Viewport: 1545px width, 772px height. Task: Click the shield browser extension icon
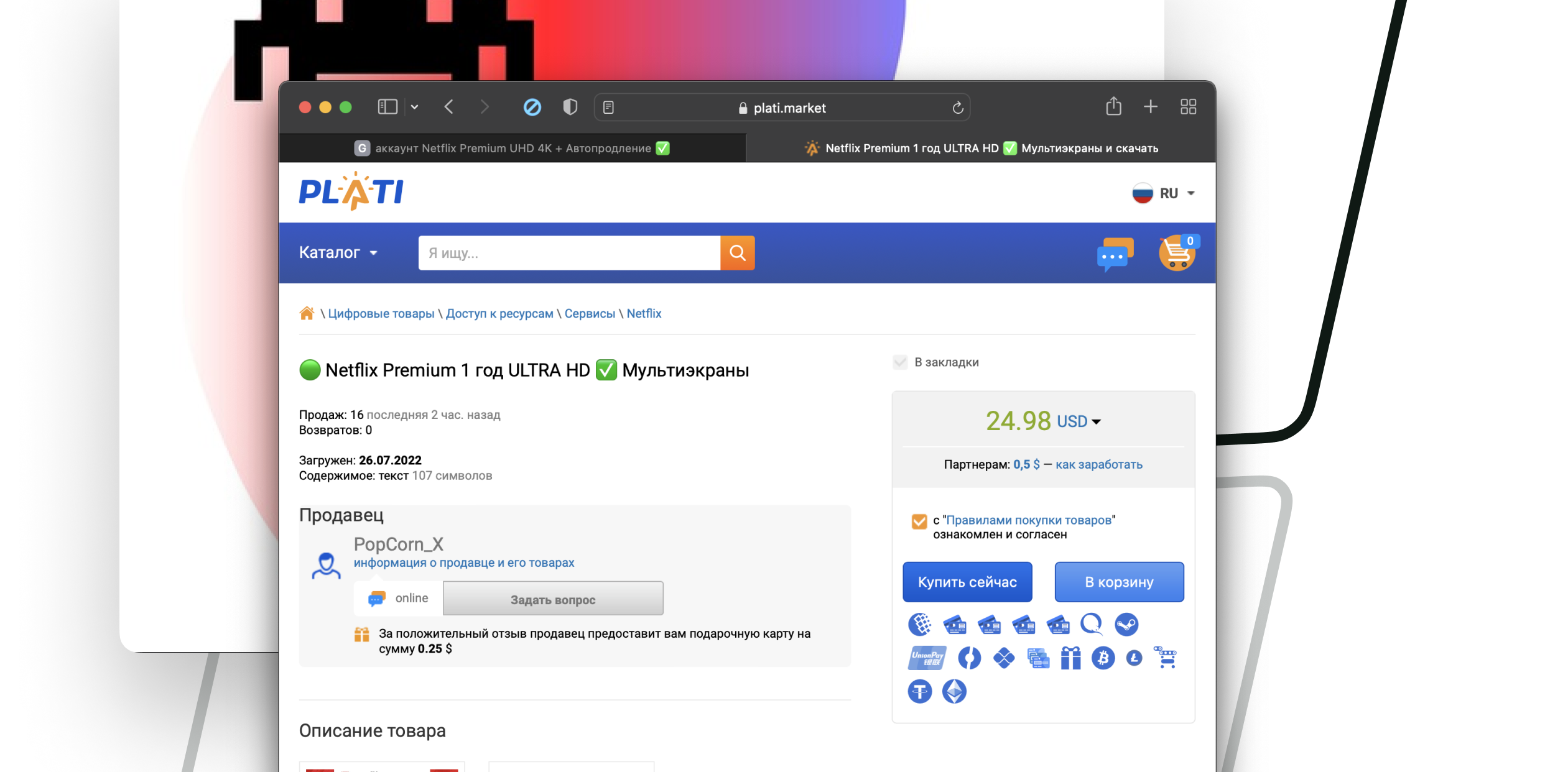[570, 108]
